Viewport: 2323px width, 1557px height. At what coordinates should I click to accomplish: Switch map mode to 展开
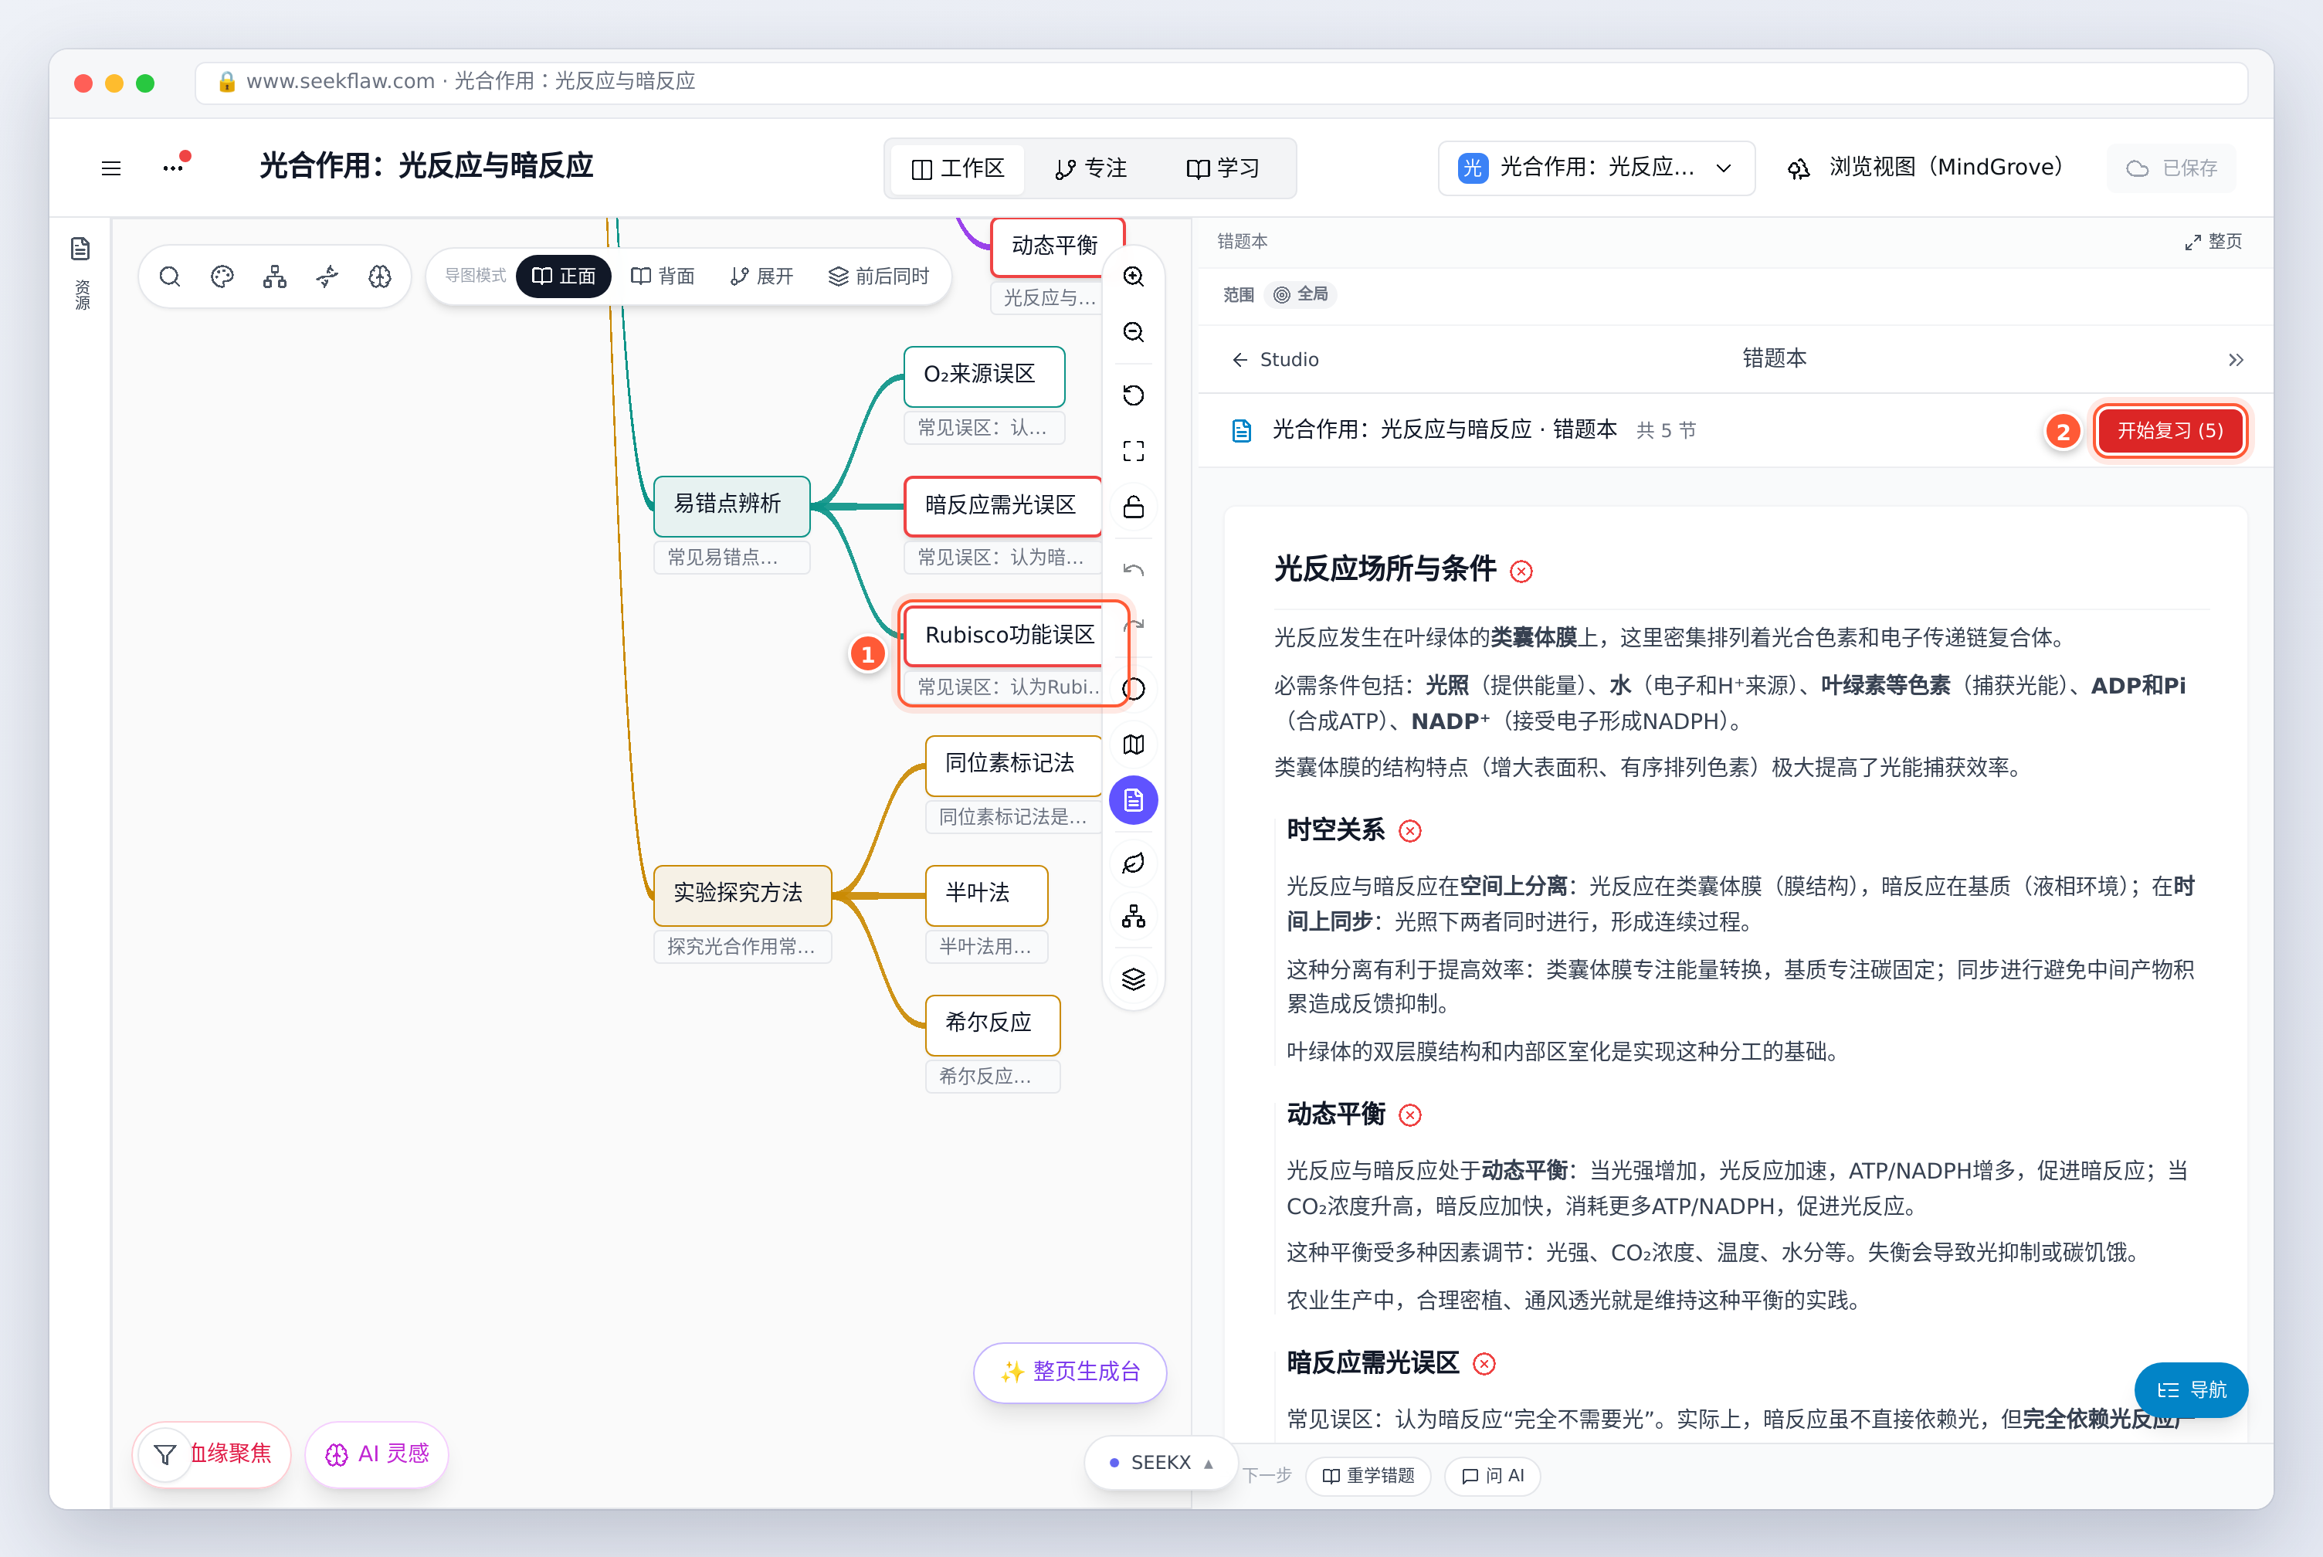click(761, 276)
